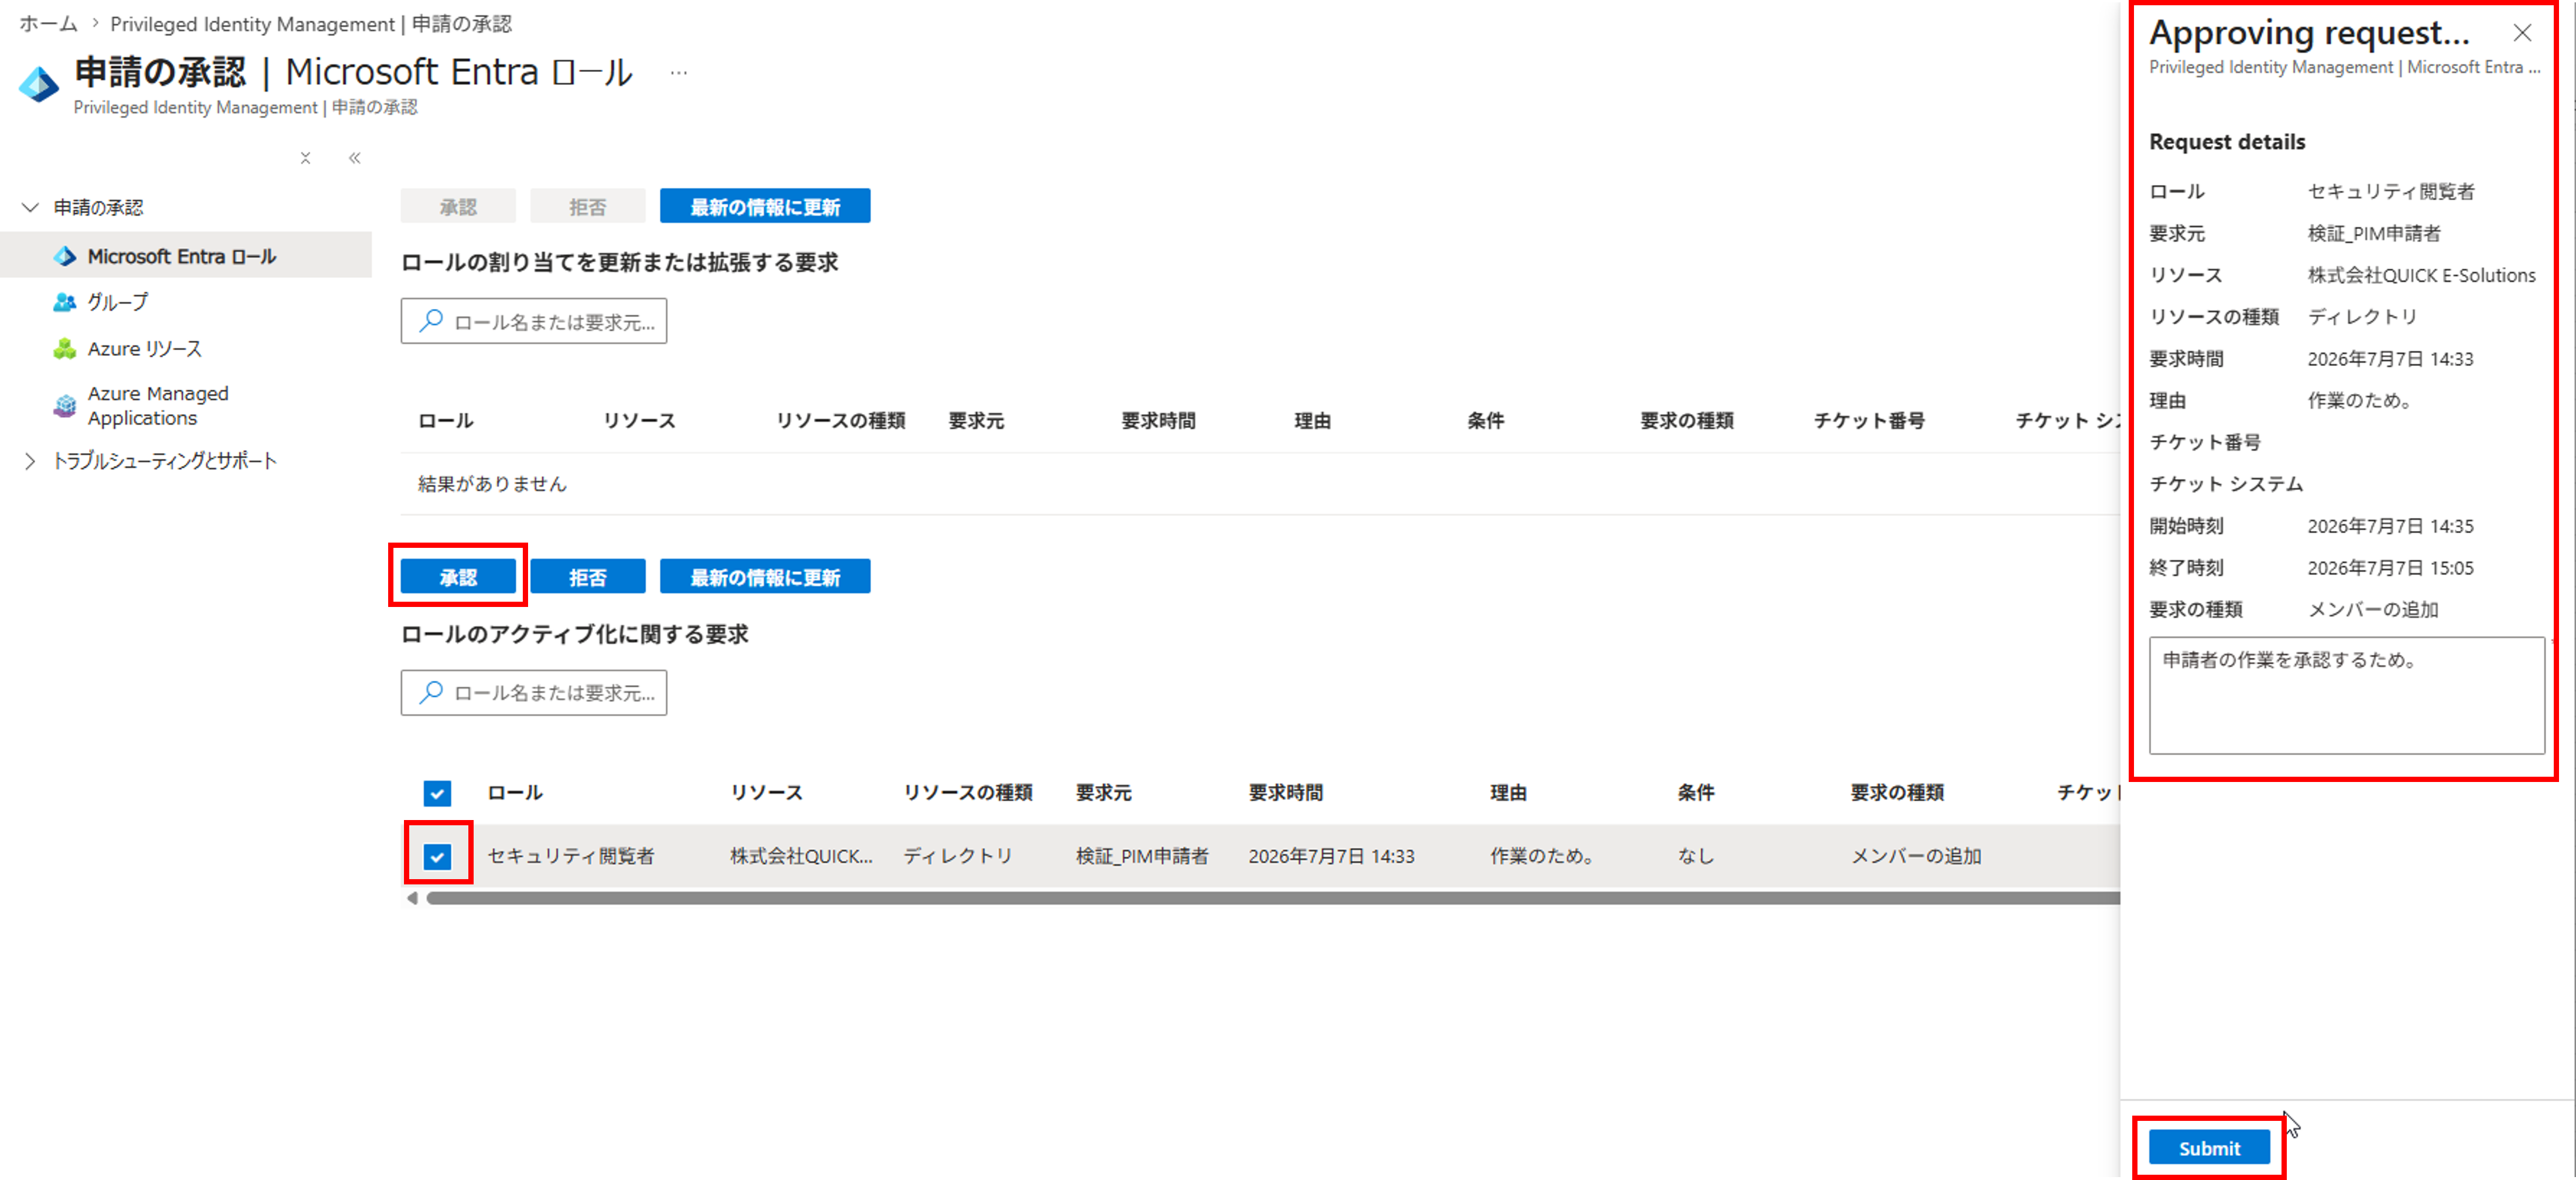Viewport: 2576px width, 1180px height.
Task: Click 最新の情報に更新 above the renew/extend requests
Action: coord(765,206)
